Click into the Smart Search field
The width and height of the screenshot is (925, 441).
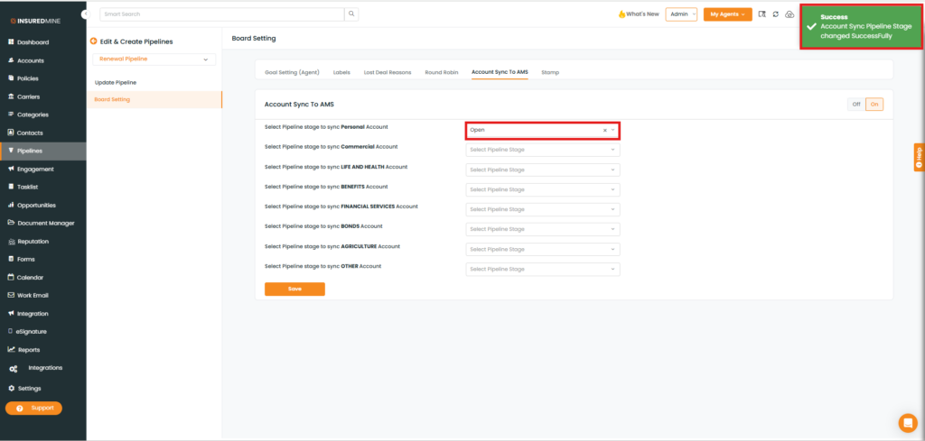[221, 14]
